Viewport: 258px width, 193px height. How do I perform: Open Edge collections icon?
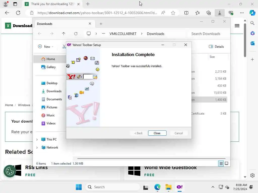[x=208, y=13]
